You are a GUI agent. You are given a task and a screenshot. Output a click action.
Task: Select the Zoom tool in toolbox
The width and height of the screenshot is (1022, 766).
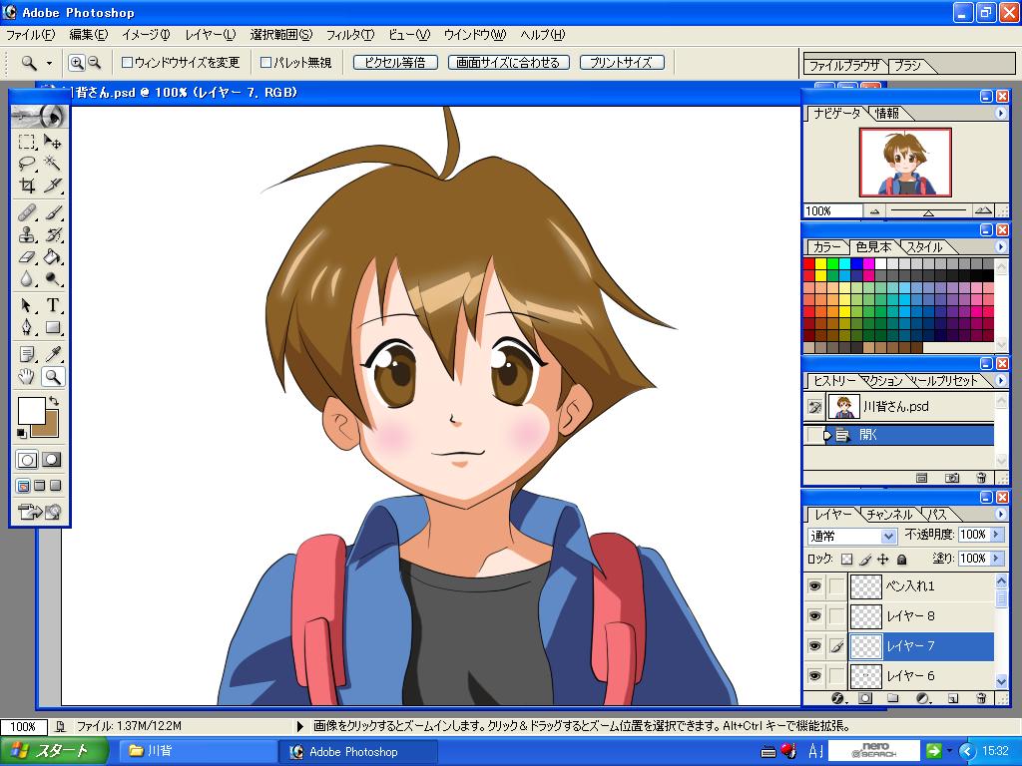(52, 376)
